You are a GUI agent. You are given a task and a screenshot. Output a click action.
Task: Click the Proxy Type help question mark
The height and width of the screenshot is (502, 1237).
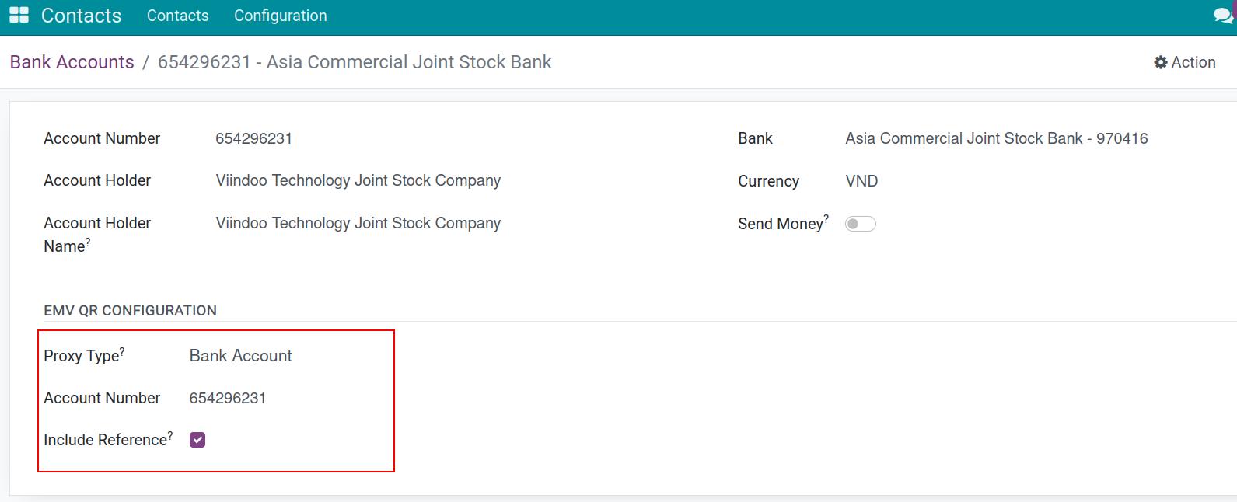122,351
